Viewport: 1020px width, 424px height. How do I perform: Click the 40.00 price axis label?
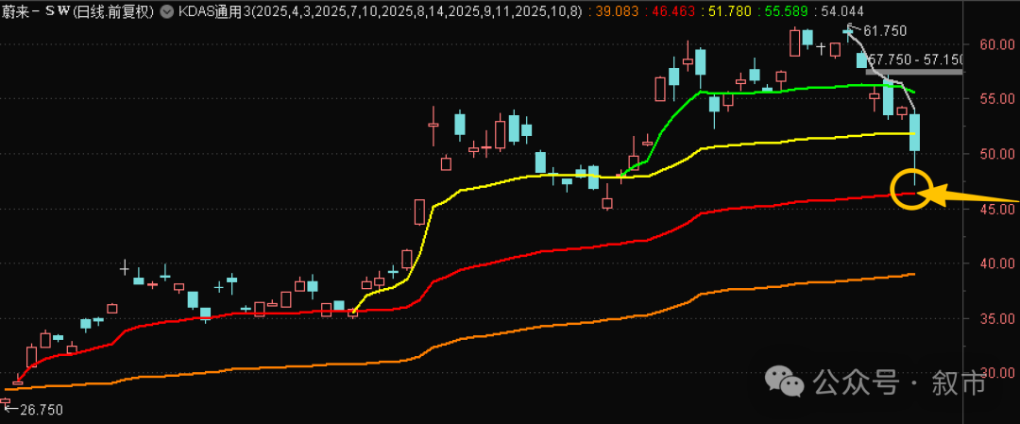click(996, 263)
